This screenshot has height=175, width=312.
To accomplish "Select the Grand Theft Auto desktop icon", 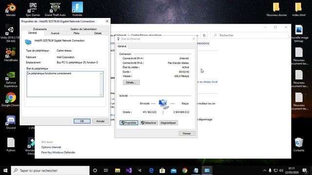I will [x=55, y=10].
